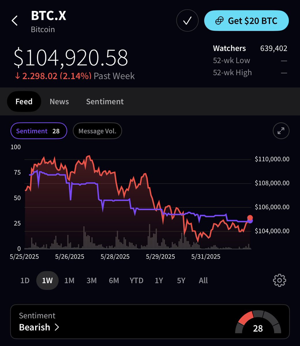Image resolution: width=300 pixels, height=346 pixels.
Task: Go back using the left arrow
Action: (15, 21)
